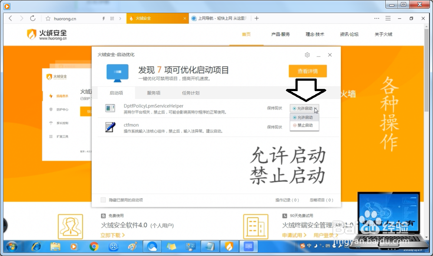Bookmark the page with the star icon
Viewport: 433px width, 256px height.
pyautogui.click(x=48, y=19)
